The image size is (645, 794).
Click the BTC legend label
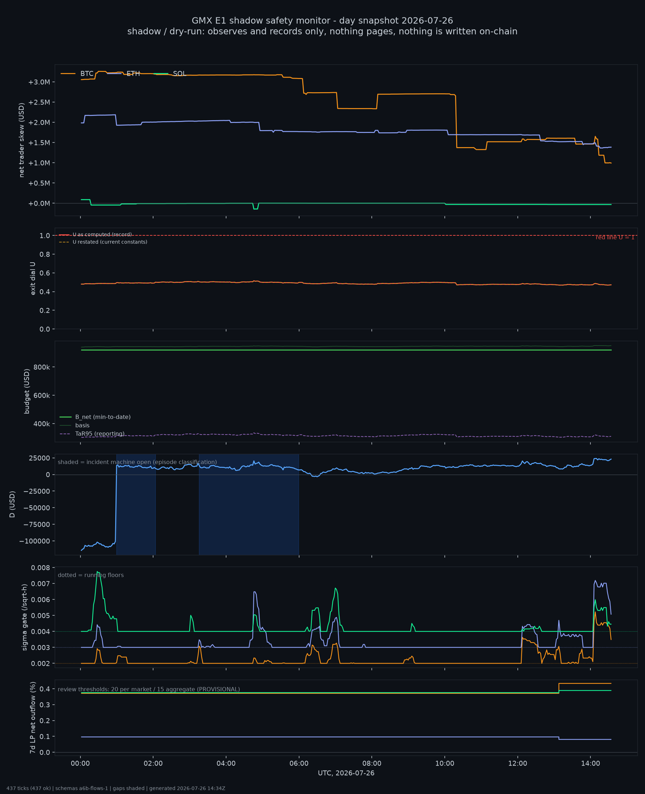87,74
